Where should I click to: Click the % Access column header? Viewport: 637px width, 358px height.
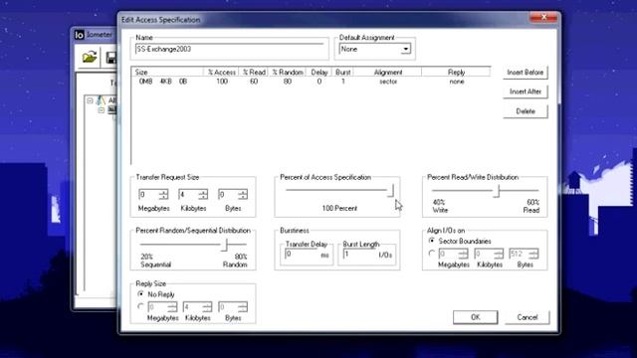(x=221, y=73)
